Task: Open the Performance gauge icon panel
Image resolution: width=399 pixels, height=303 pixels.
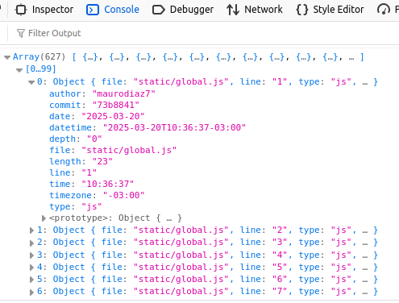Action: [x=384, y=10]
